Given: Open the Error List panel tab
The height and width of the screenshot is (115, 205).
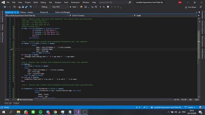Looking at the screenshot, I should click(8, 103).
